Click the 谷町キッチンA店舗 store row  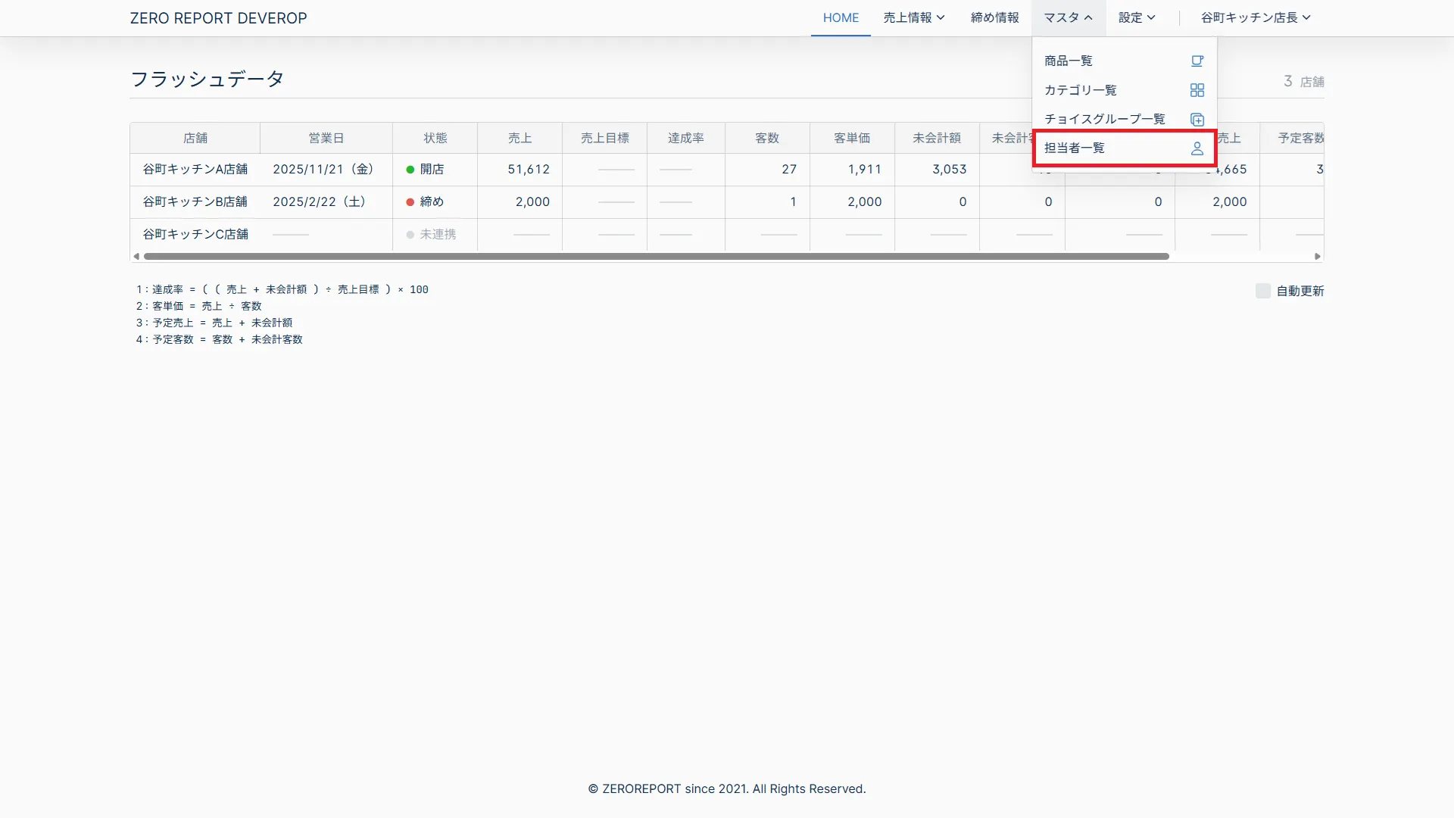[195, 170]
